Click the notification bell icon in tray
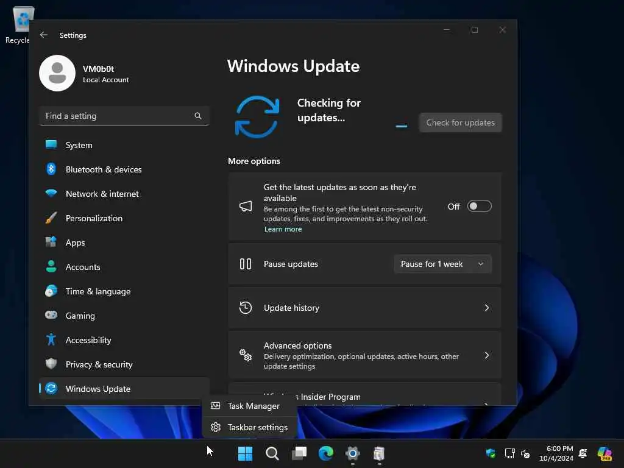 coord(583,453)
